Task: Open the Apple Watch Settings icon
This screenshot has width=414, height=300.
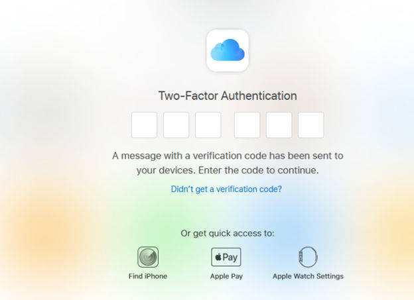Action: click(308, 257)
